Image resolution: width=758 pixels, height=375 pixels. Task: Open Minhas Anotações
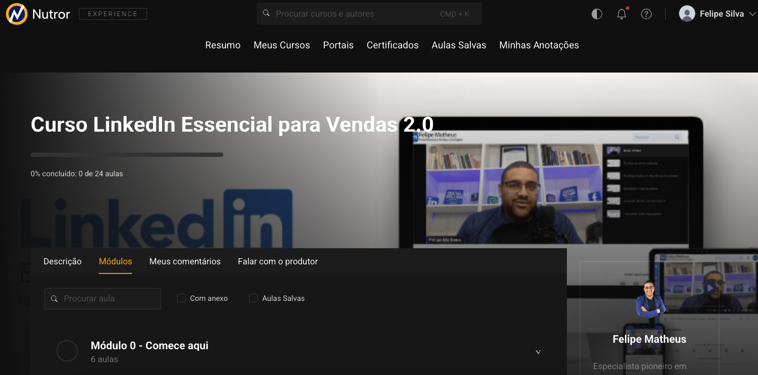pyautogui.click(x=539, y=45)
